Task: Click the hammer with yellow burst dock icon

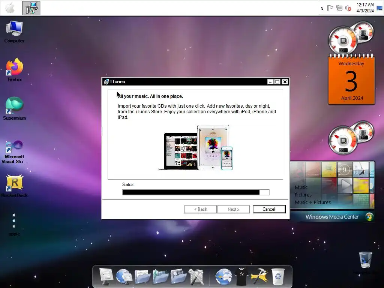Action: pos(259,276)
